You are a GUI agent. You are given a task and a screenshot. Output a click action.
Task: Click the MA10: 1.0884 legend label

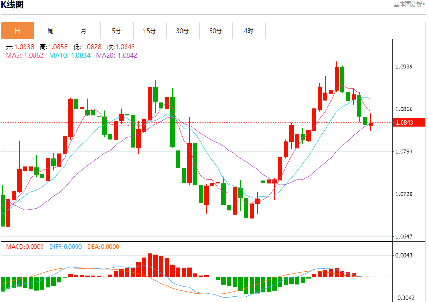pyautogui.click(x=70, y=55)
